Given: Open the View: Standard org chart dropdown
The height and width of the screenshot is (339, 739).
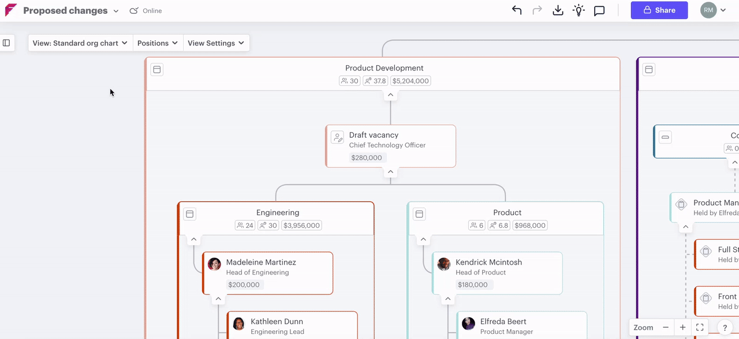Looking at the screenshot, I should coord(80,43).
